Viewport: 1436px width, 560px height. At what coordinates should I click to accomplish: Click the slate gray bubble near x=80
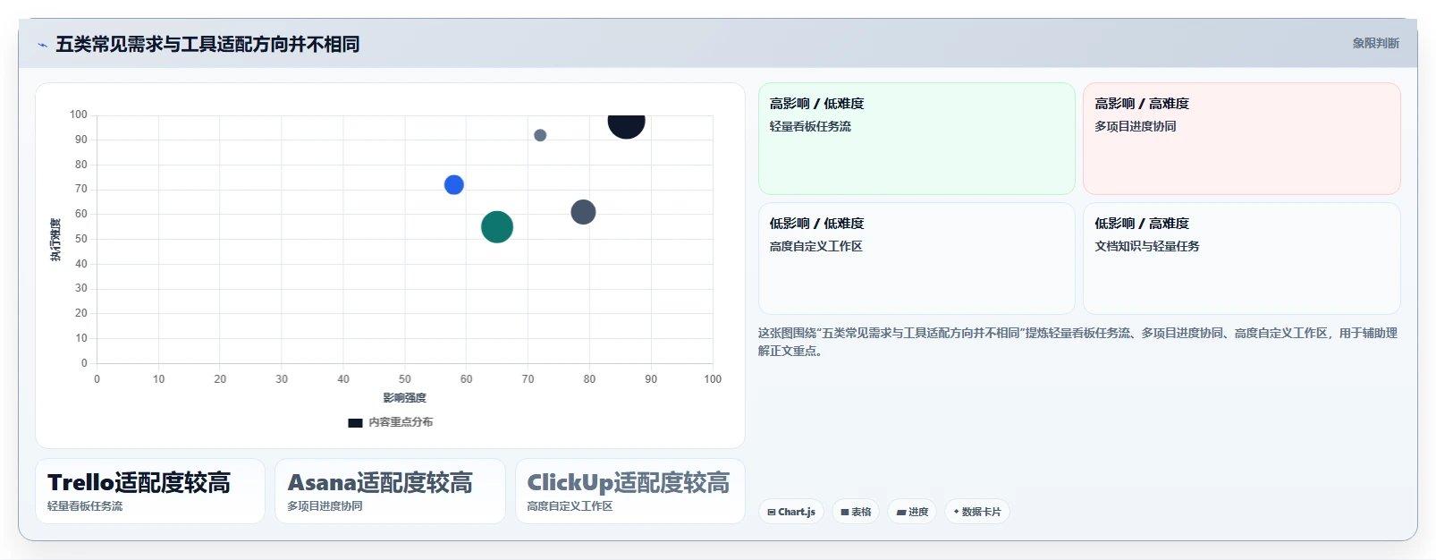coord(583,212)
